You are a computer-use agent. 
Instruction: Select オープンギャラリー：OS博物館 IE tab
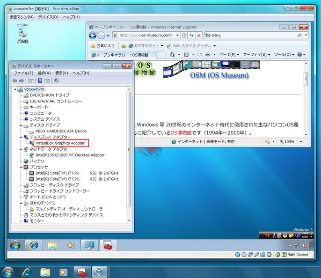tap(123, 55)
